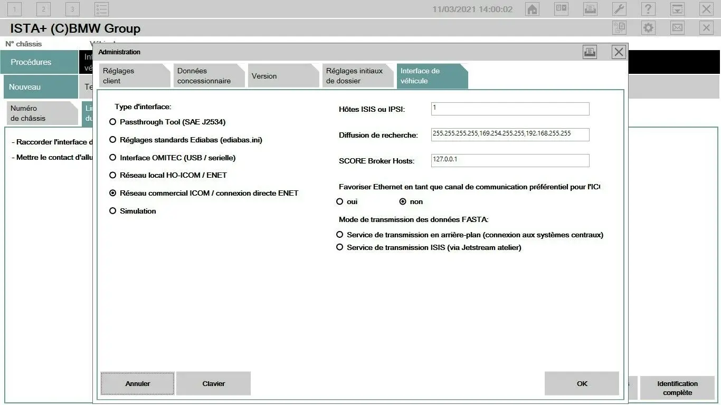This screenshot has width=721, height=405.
Task: Select the Nouveau tab in main window
Action: coord(41,87)
